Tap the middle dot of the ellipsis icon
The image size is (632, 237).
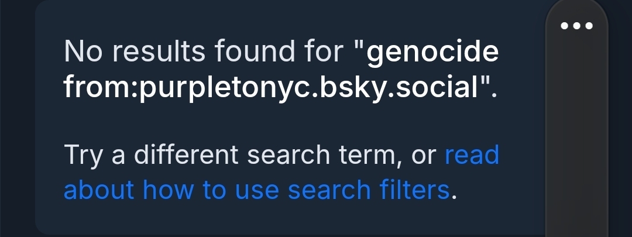[577, 26]
